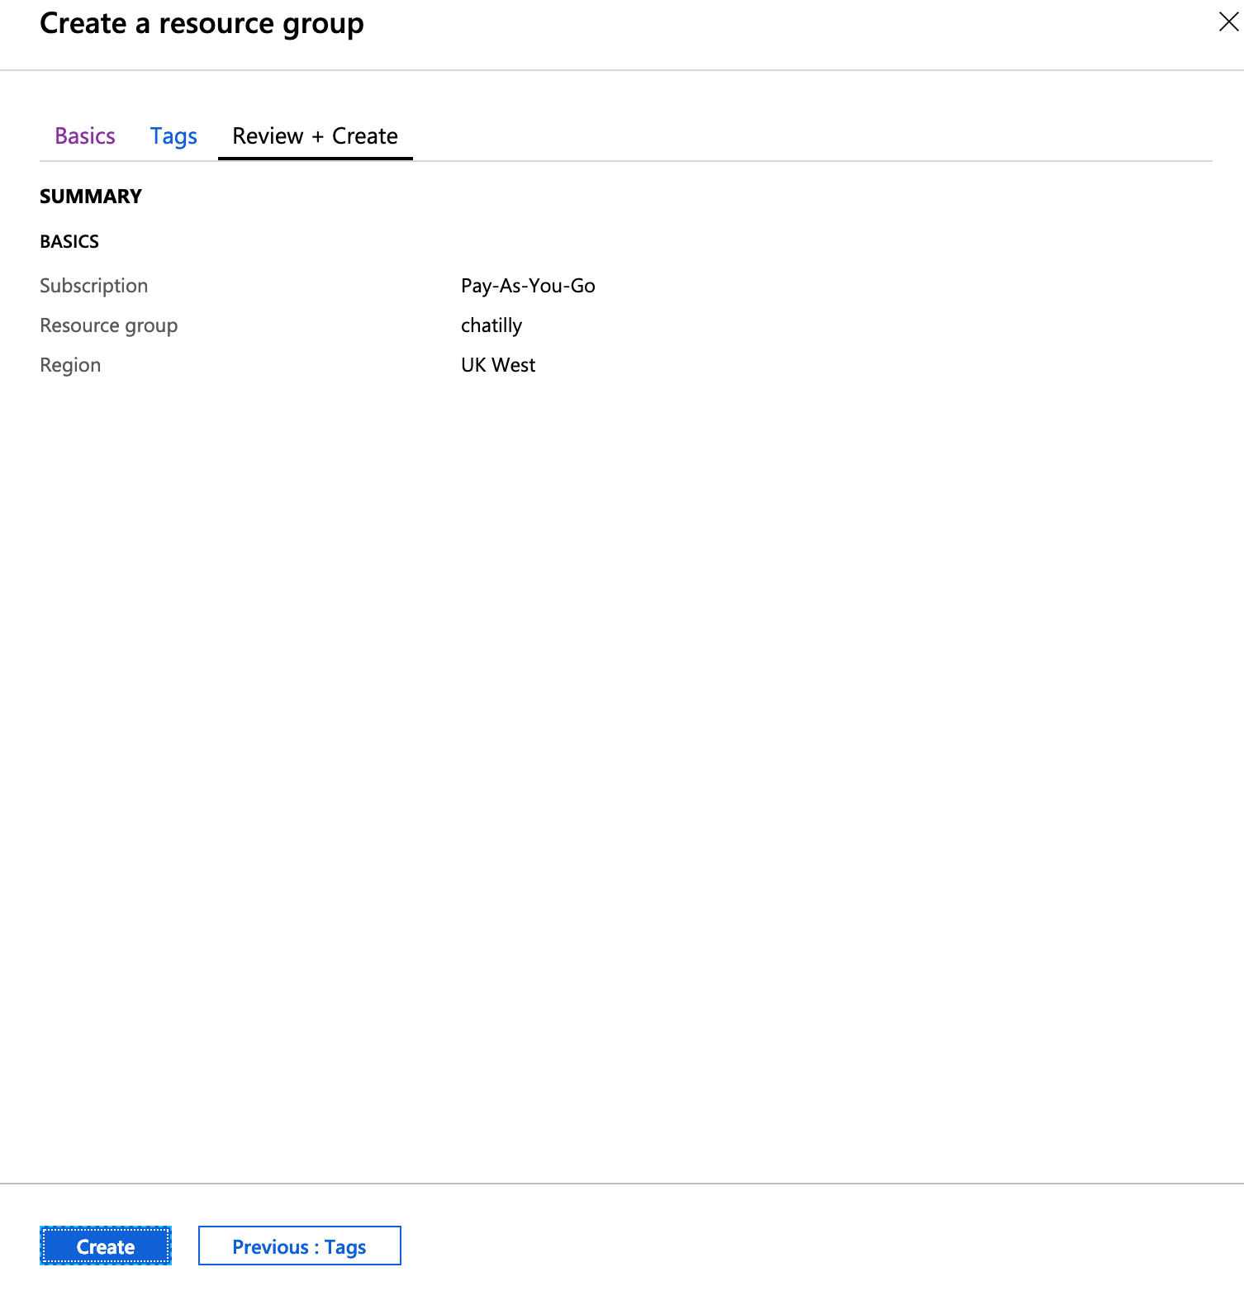Image resolution: width=1244 pixels, height=1305 pixels.
Task: Click the Create a resource group title
Action: click(x=202, y=24)
